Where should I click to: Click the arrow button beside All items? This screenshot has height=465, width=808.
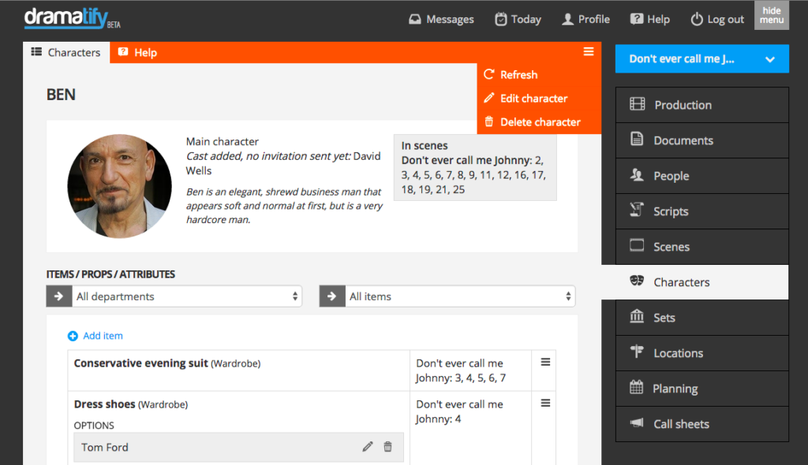[331, 296]
